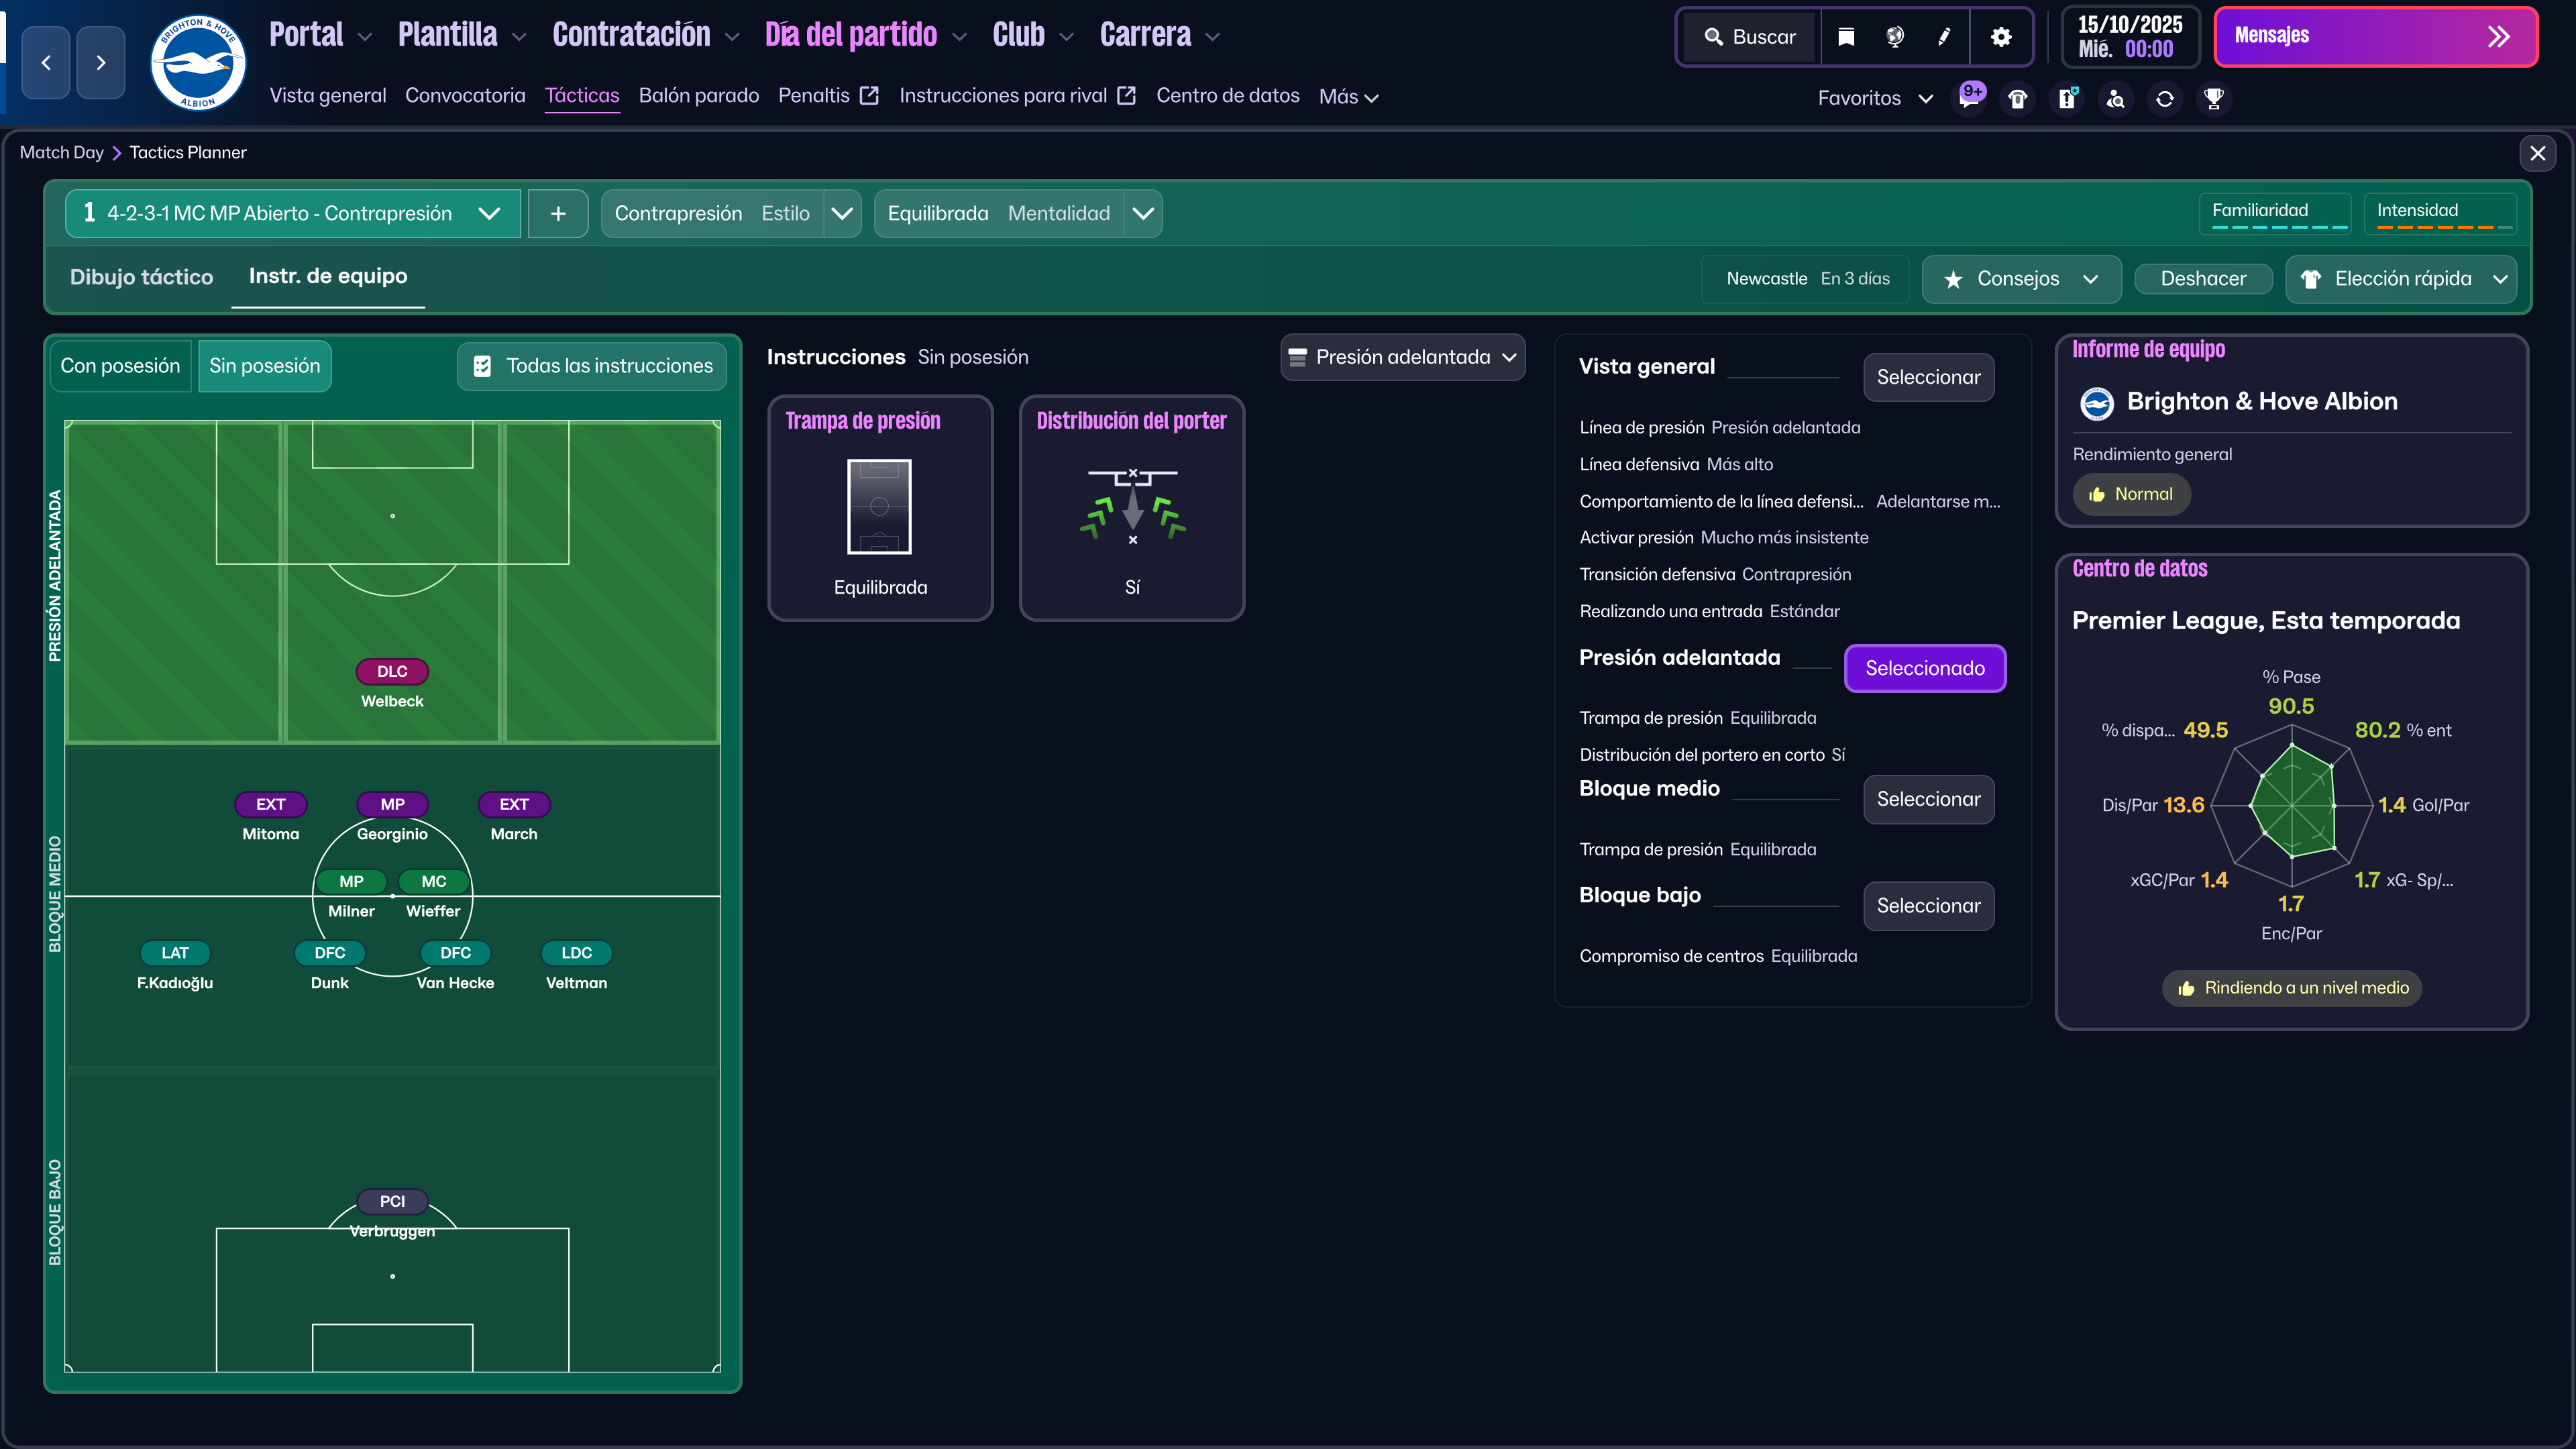The image size is (2576, 1449).
Task: Open the scouting search person icon
Action: pos(2115,98)
